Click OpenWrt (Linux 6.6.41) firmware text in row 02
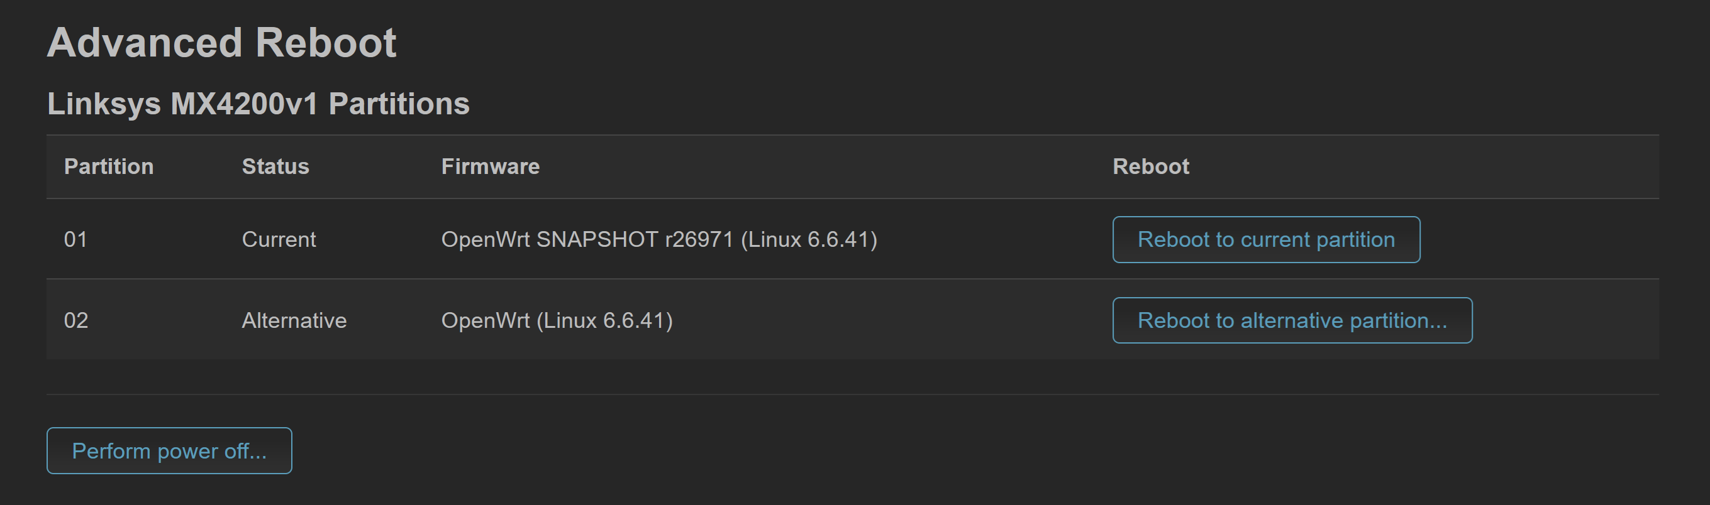Viewport: 1710px width, 505px height. (557, 320)
